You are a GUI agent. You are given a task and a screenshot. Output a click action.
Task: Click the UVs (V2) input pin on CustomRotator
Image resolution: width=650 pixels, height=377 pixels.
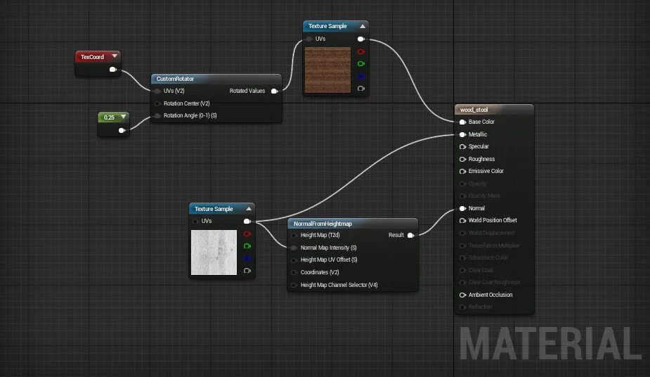point(157,91)
